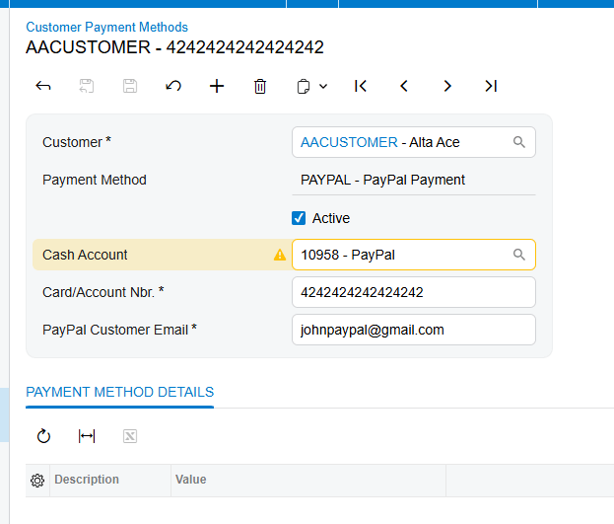Sort by the Description column header
The width and height of the screenshot is (614, 524).
click(x=110, y=480)
